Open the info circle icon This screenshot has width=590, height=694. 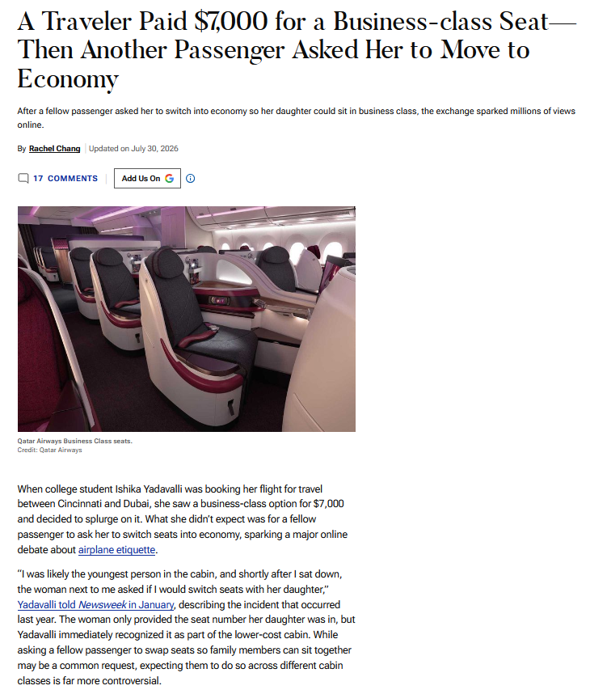pyautogui.click(x=190, y=179)
